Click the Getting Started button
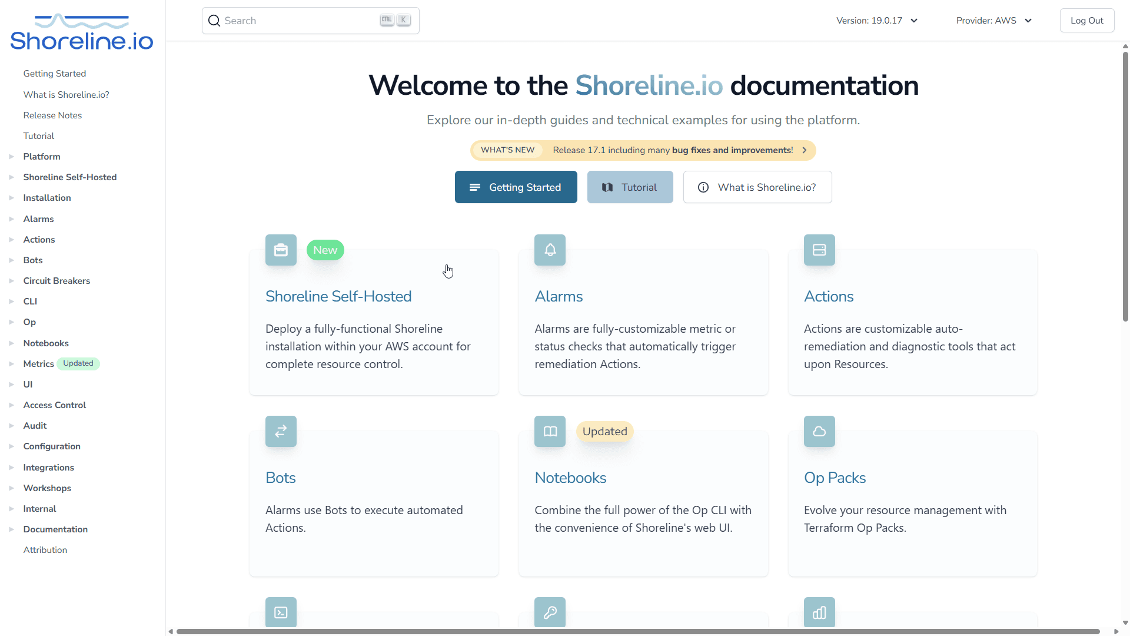The height and width of the screenshot is (636, 1130). pos(516,187)
